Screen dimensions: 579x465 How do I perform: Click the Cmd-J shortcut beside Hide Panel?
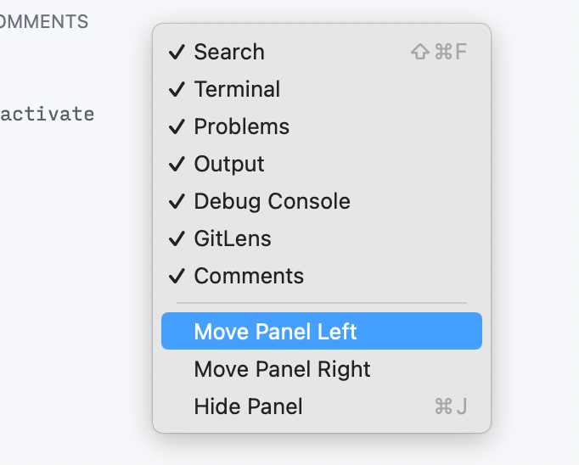(451, 407)
